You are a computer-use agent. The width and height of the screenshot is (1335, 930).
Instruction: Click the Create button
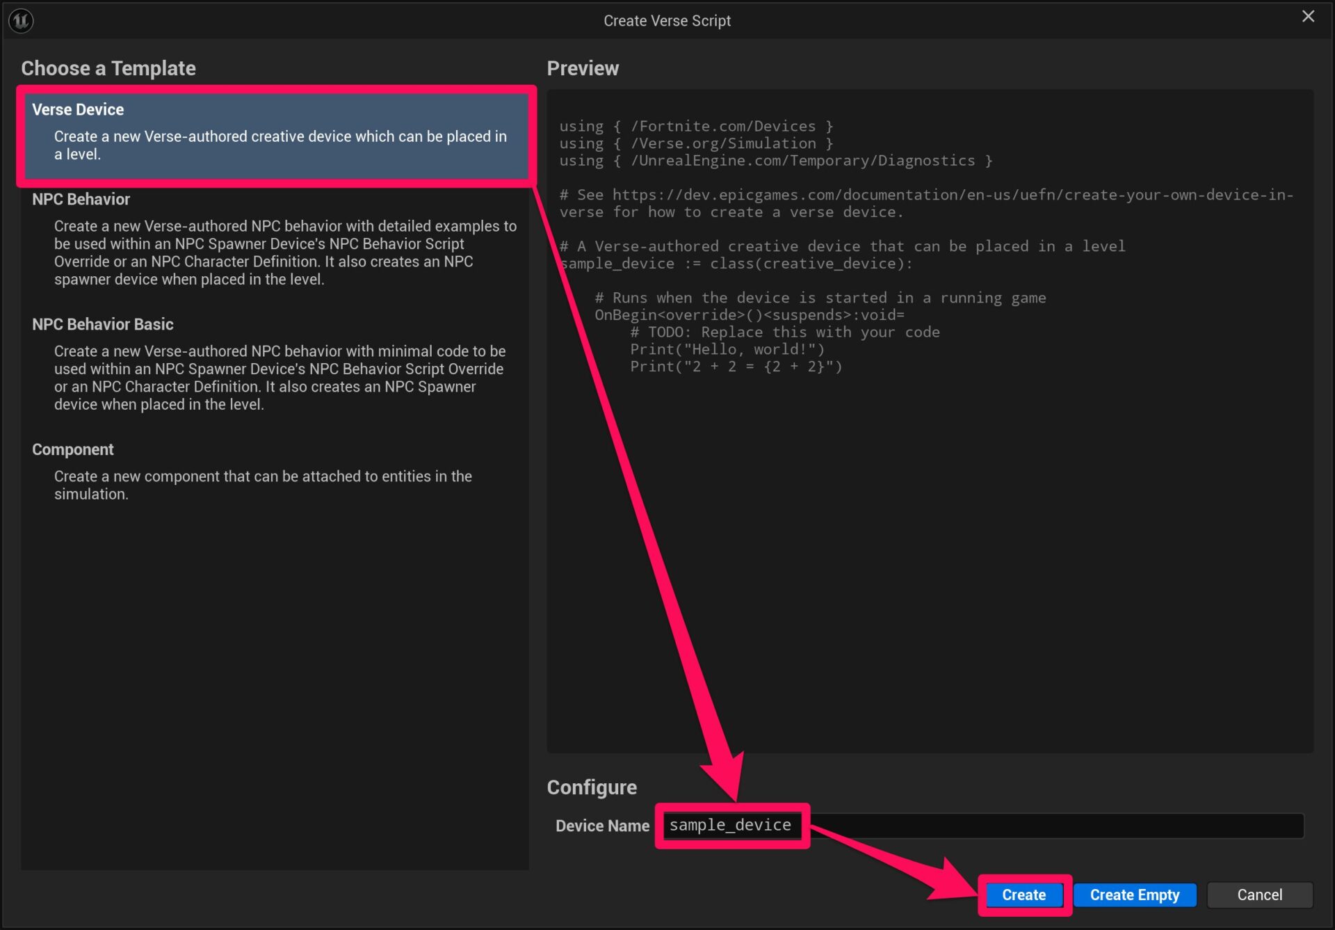[x=1023, y=895]
